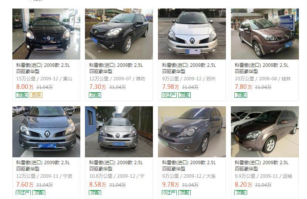Click the 9.78万 price on the 大连 listing
This screenshot has width=307, height=199.
click(x=171, y=184)
